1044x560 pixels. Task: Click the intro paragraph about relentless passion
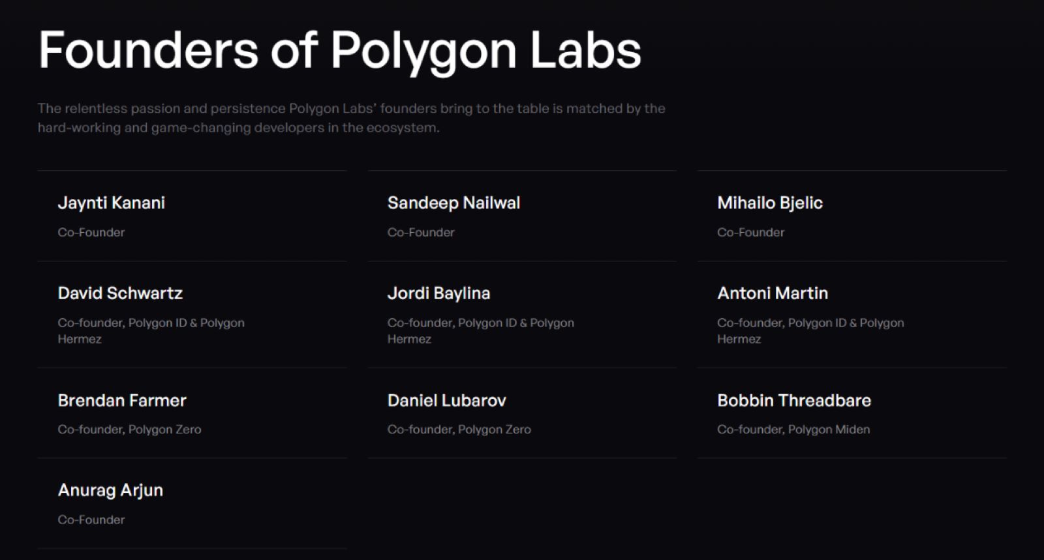click(351, 118)
